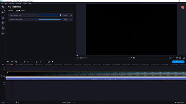Remove the Broken lens filter
The image size is (186, 104).
tap(71, 15)
